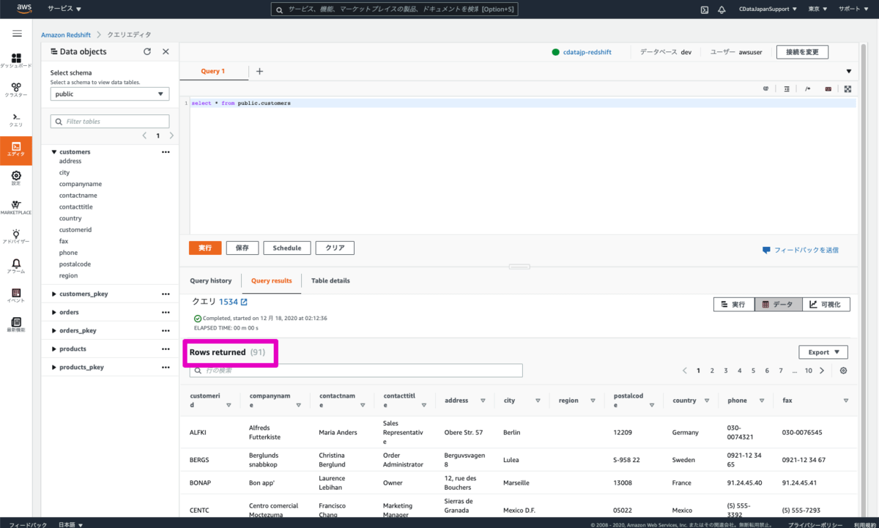This screenshot has height=528, width=879.
Task: Go to next results page
Action: click(822, 371)
